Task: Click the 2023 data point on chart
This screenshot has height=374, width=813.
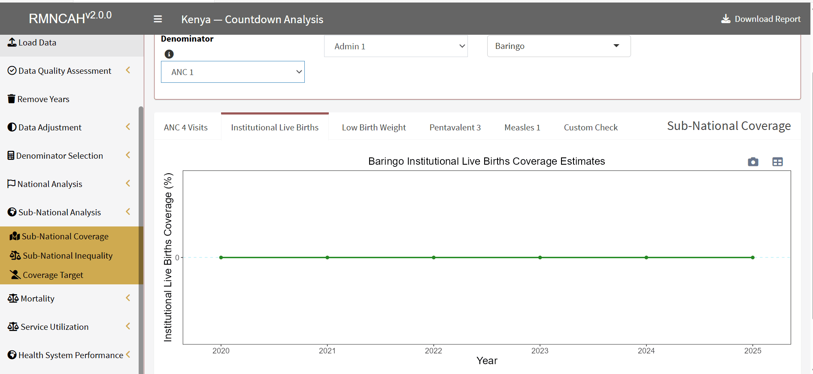Action: [540, 257]
